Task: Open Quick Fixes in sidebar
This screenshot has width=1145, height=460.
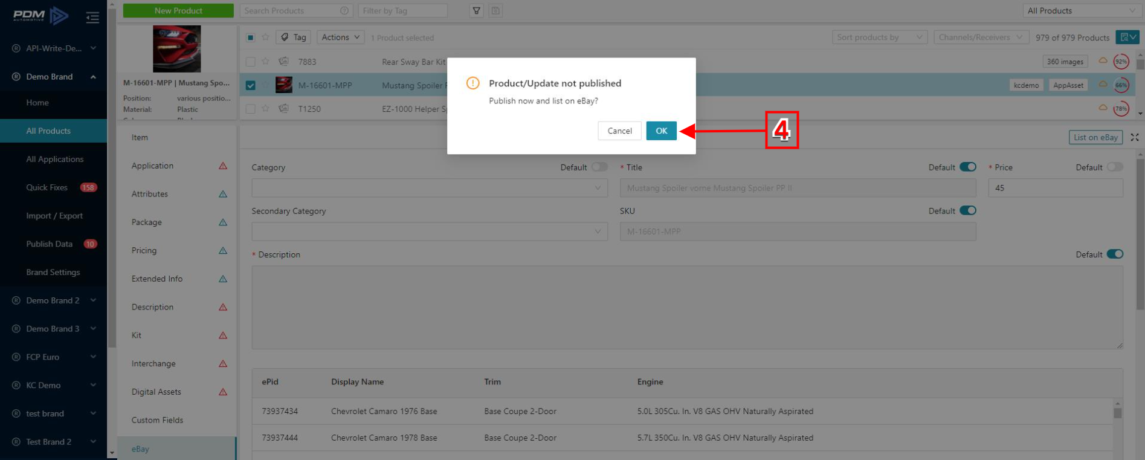Action: (47, 187)
